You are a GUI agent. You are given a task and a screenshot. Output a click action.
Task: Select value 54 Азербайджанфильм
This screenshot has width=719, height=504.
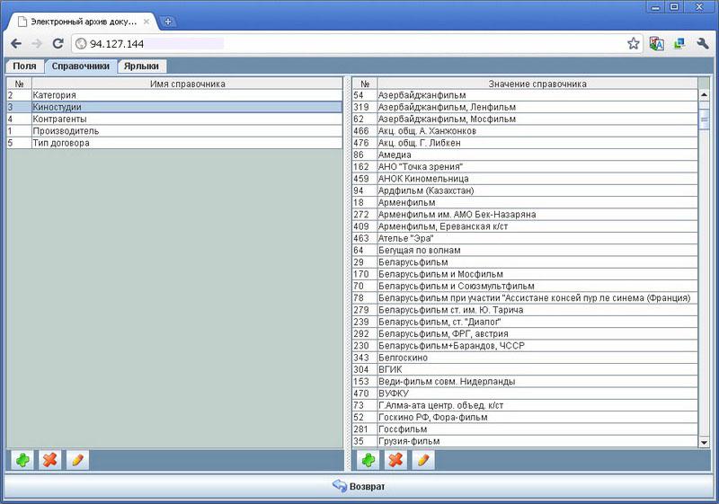(525, 95)
